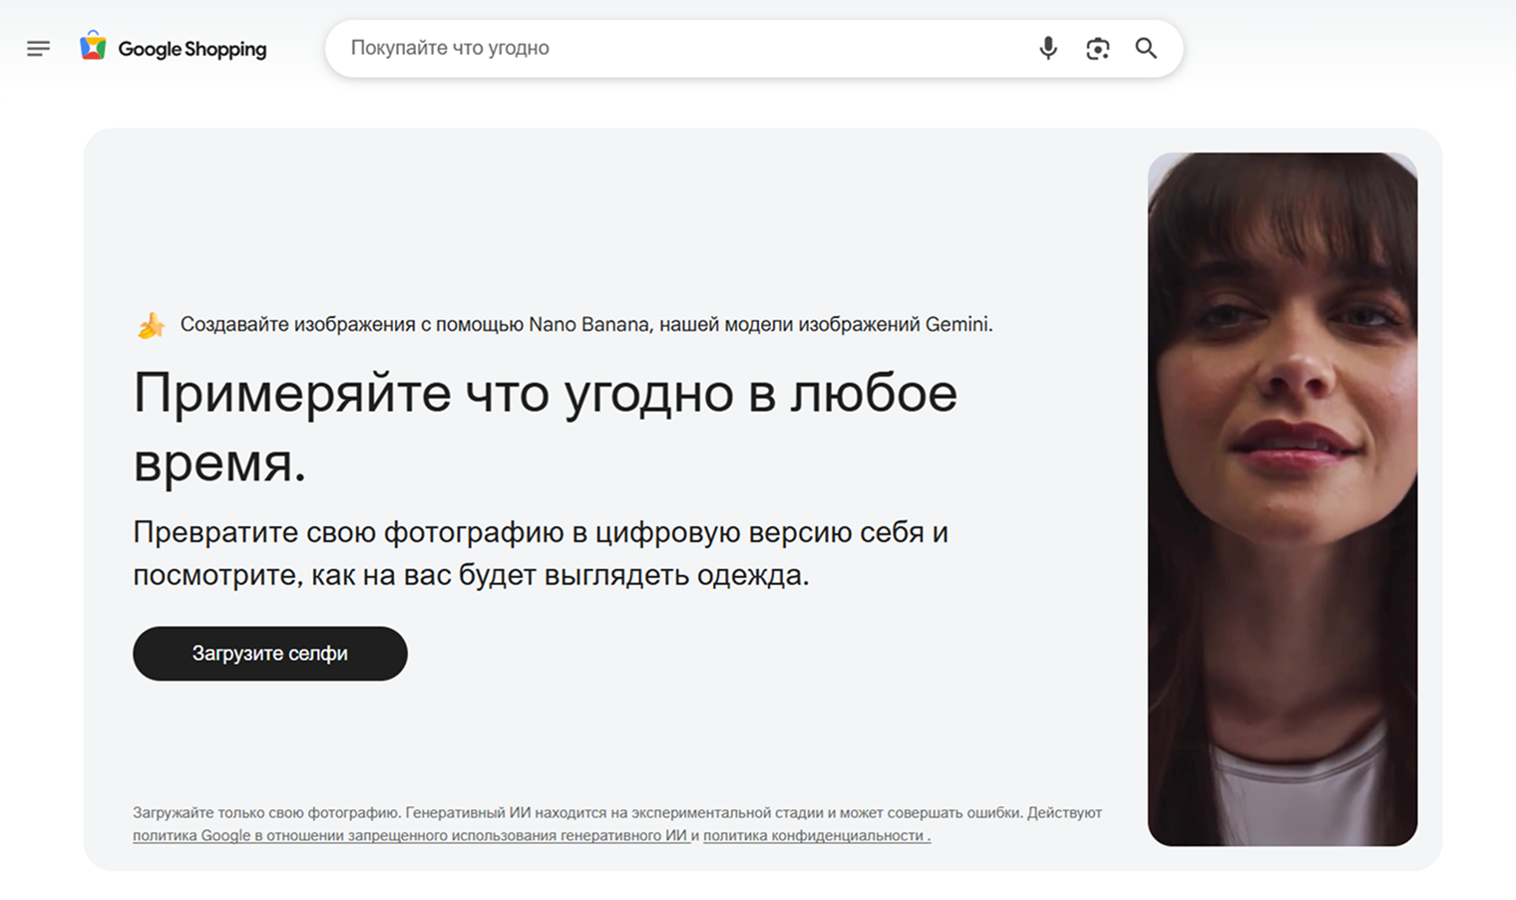Click the 'Примеряйте что угодно в любое время' heading
Image resolution: width=1516 pixels, height=900 pixels.
(x=546, y=427)
